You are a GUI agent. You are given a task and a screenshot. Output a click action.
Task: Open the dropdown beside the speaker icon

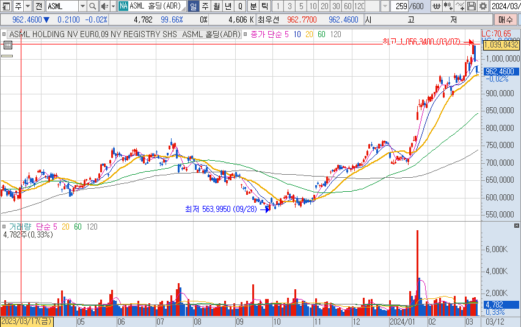click(x=113, y=6)
